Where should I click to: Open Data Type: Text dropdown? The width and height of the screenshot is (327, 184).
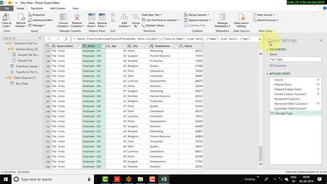click(152, 15)
